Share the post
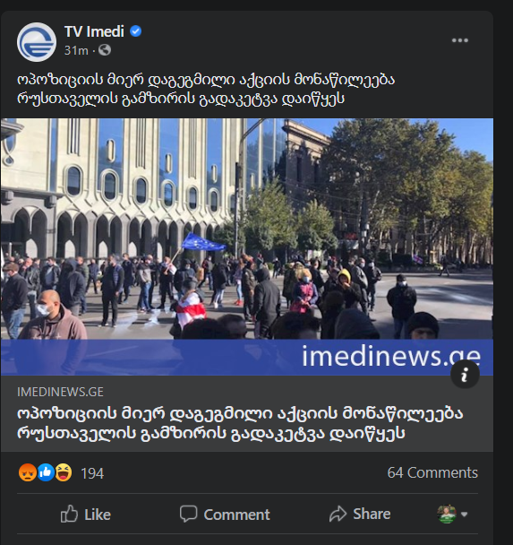 tap(360, 514)
